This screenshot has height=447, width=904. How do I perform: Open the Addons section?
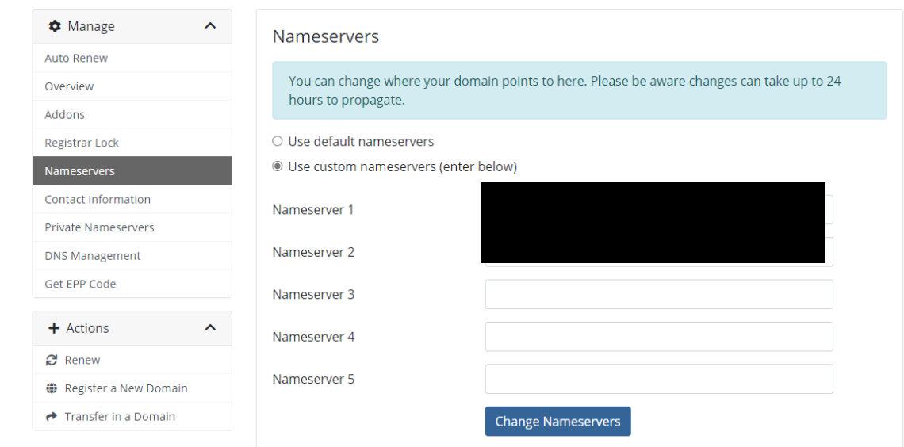click(x=64, y=114)
